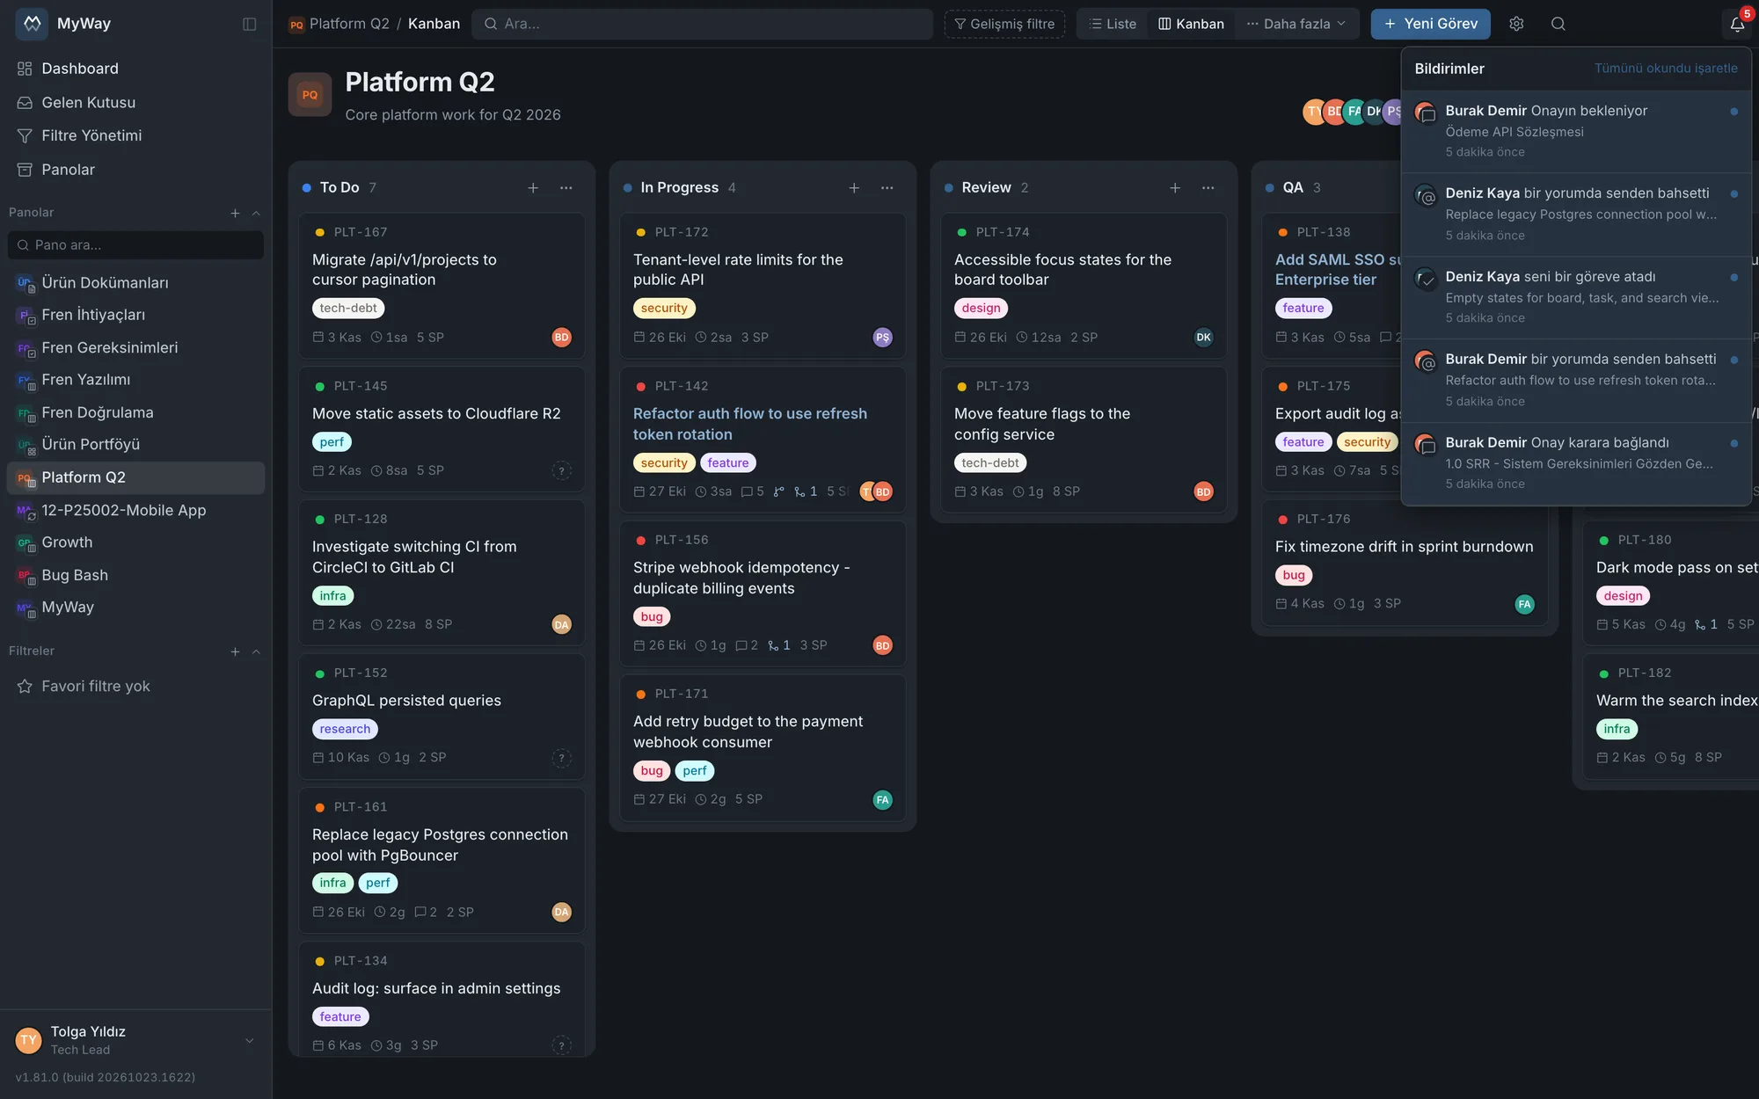Open Dashboard from sidebar
Image resolution: width=1759 pixels, height=1099 pixels.
pos(136,69)
